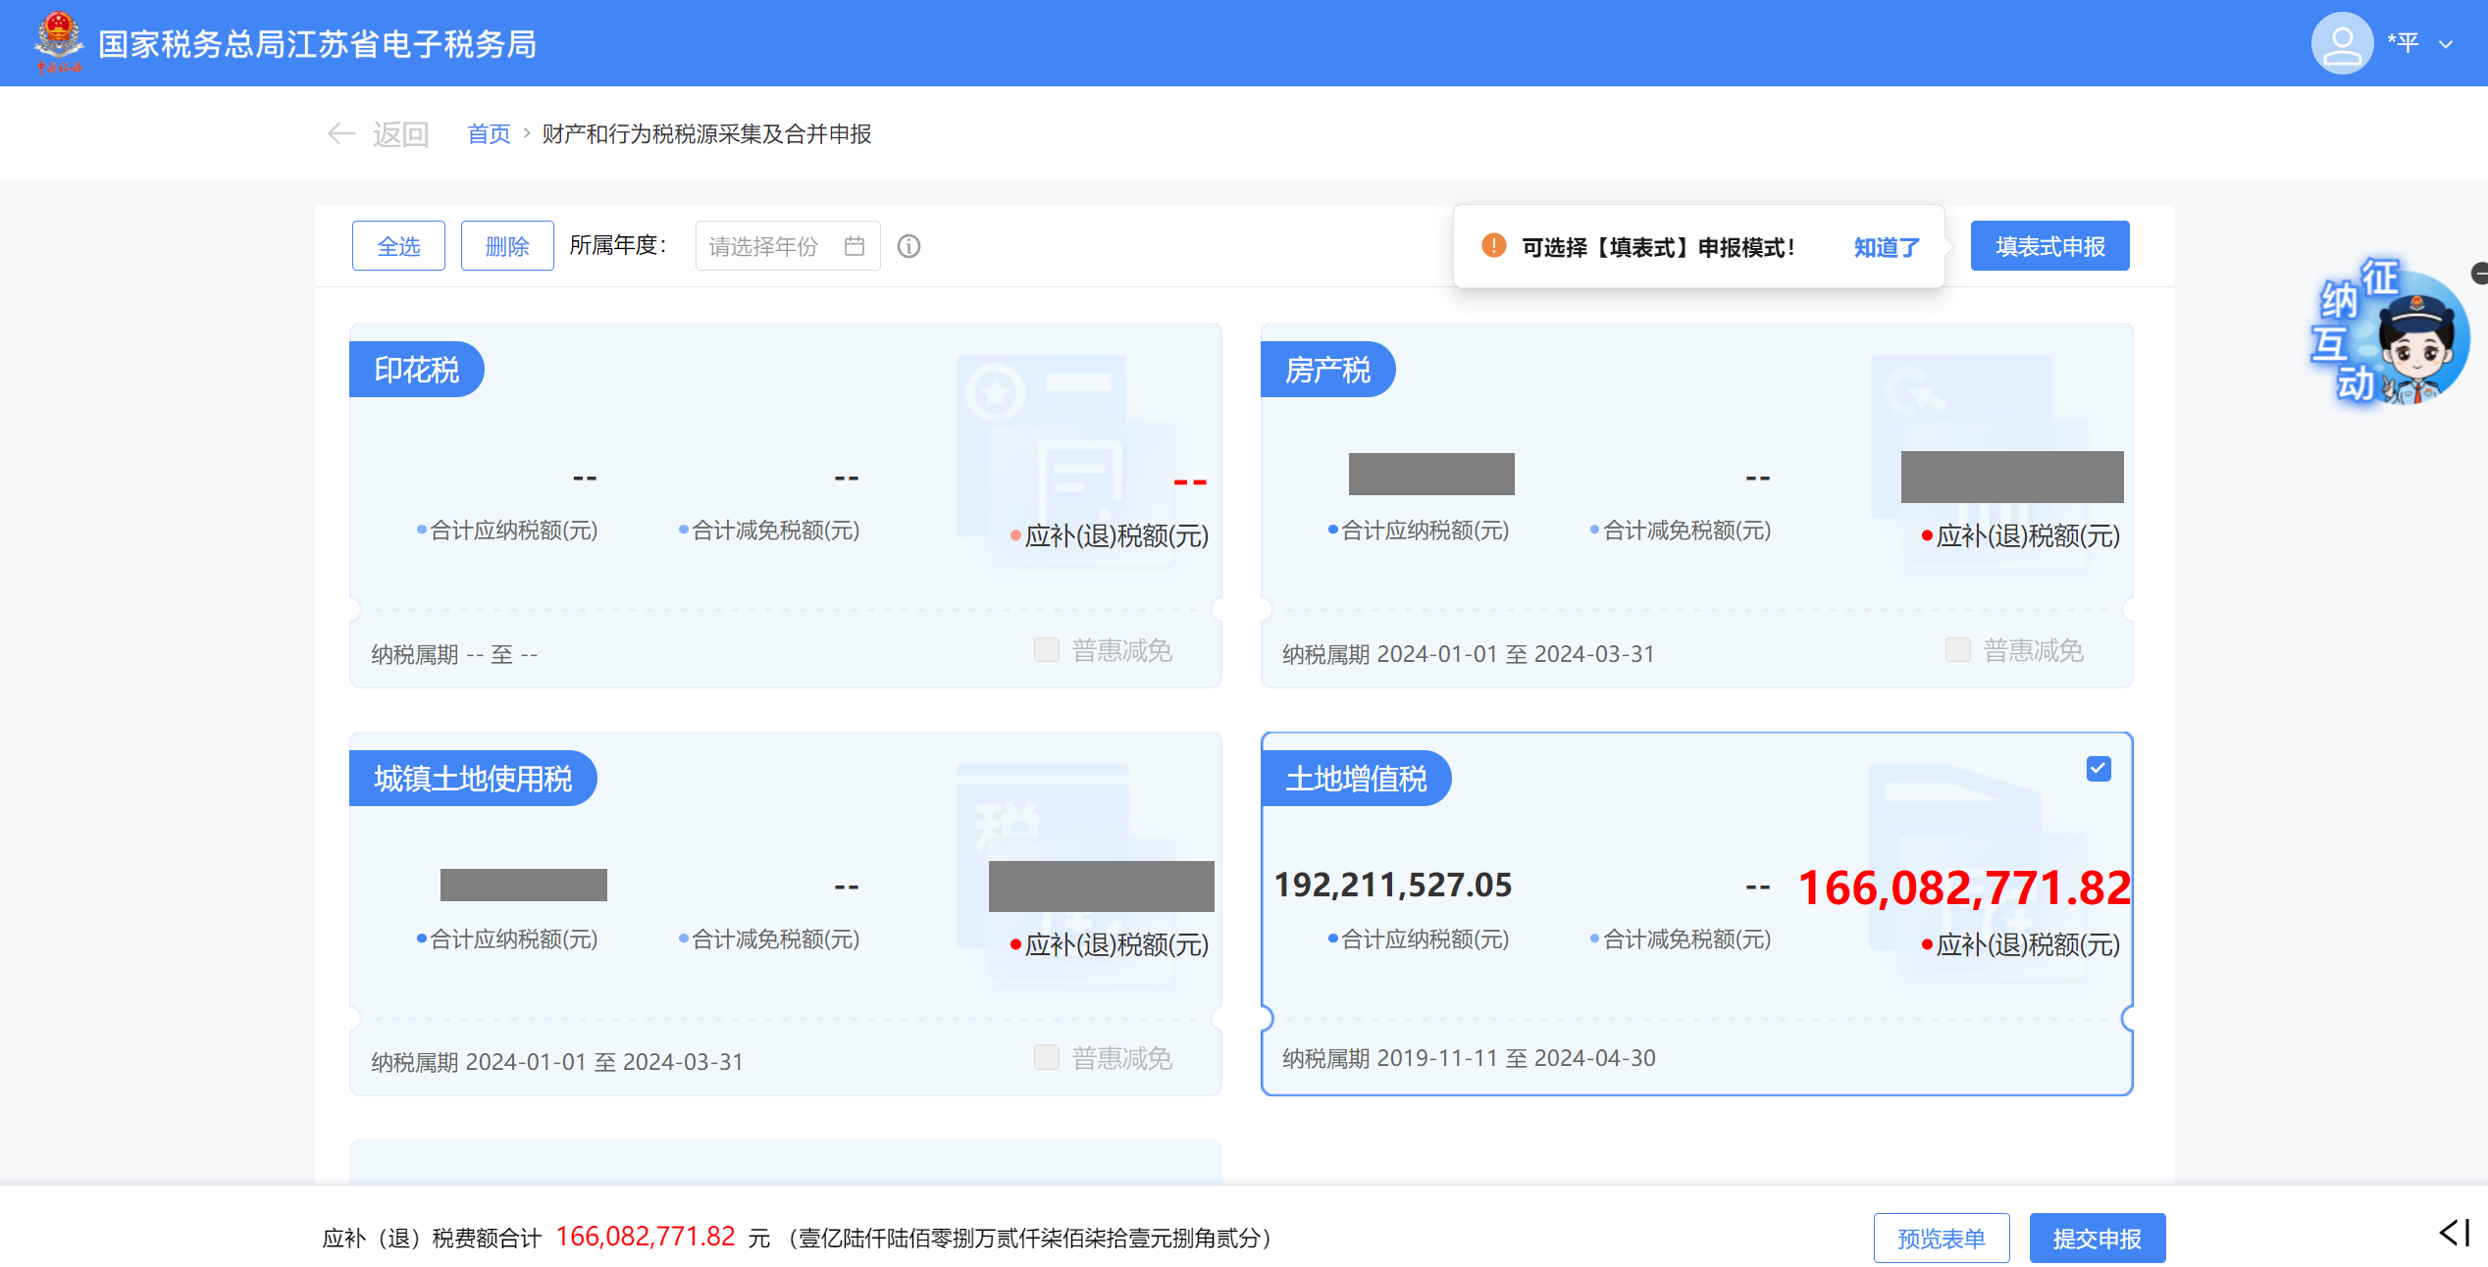This screenshot has height=1267, width=2488.
Task: Click the user avatar icon
Action: pyautogui.click(x=2342, y=43)
